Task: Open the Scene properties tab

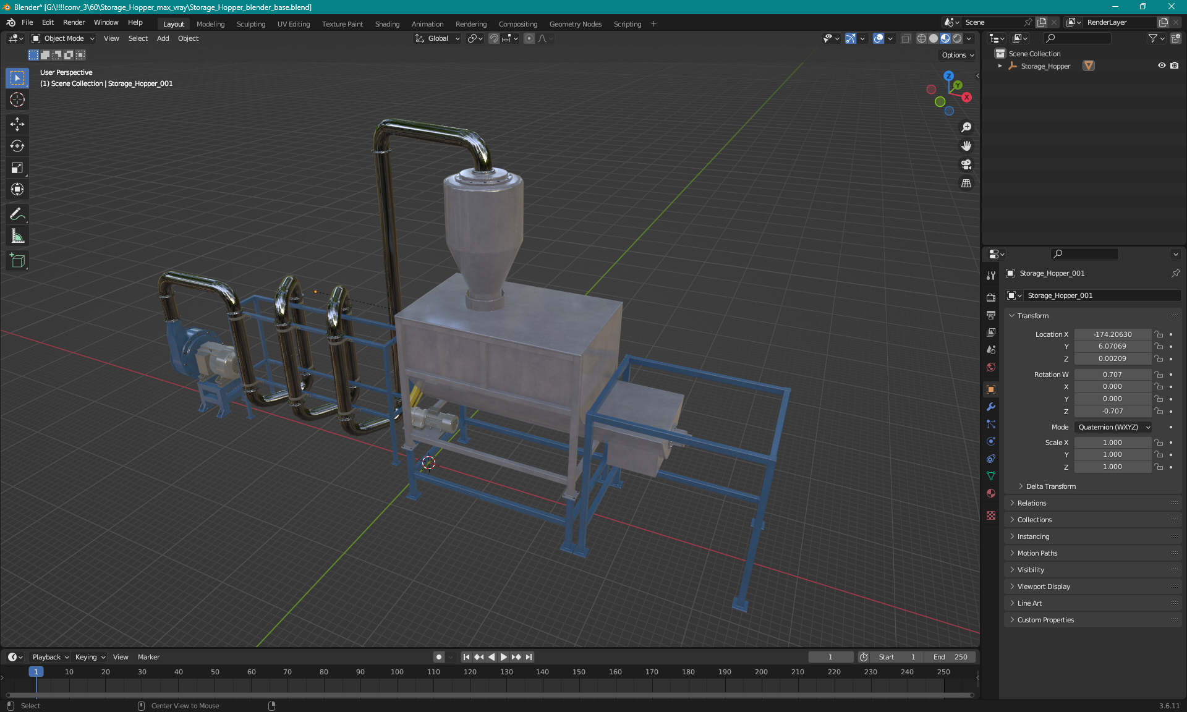Action: coord(991,349)
